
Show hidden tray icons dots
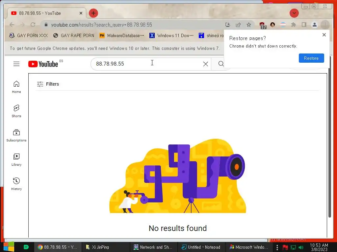[x=277, y=247]
